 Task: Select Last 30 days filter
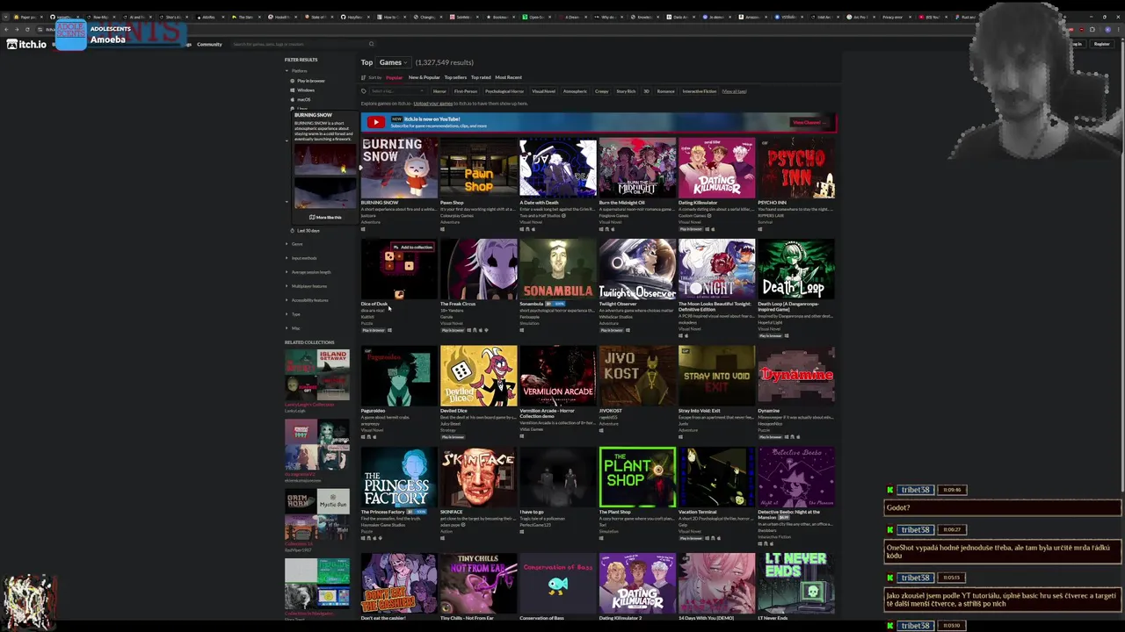click(306, 230)
